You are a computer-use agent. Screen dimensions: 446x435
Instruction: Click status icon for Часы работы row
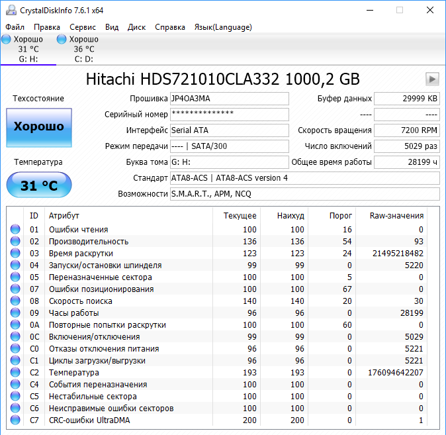15,313
